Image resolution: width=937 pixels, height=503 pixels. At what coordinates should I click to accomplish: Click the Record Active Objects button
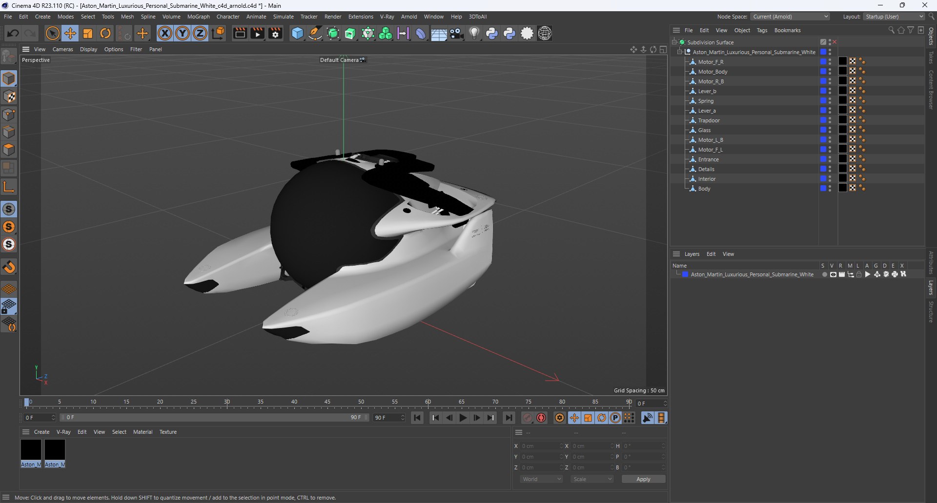(528, 418)
